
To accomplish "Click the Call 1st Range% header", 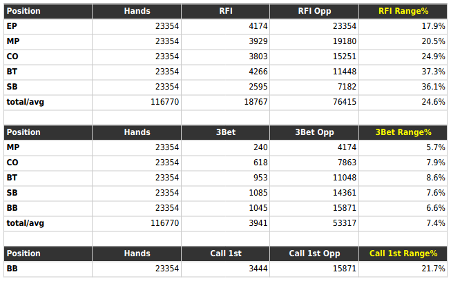I will tap(403, 253).
